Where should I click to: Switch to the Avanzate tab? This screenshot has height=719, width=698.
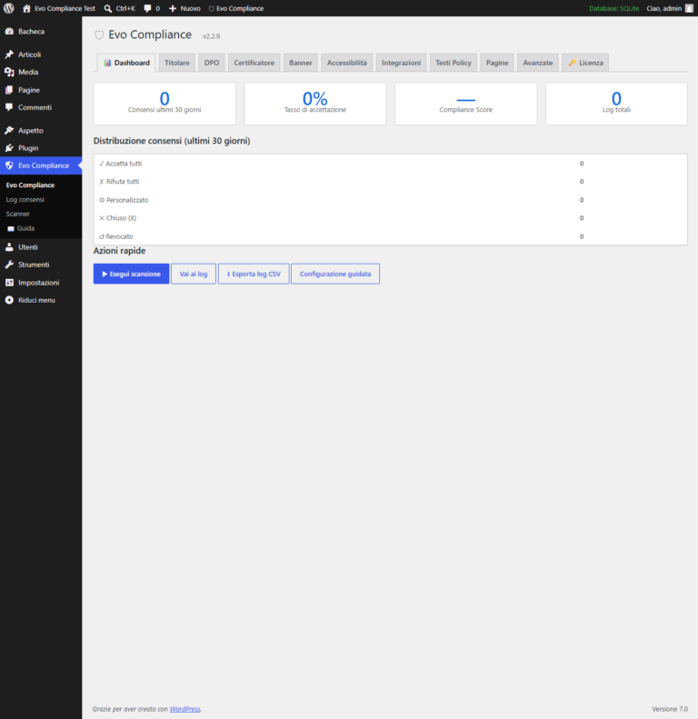point(537,63)
